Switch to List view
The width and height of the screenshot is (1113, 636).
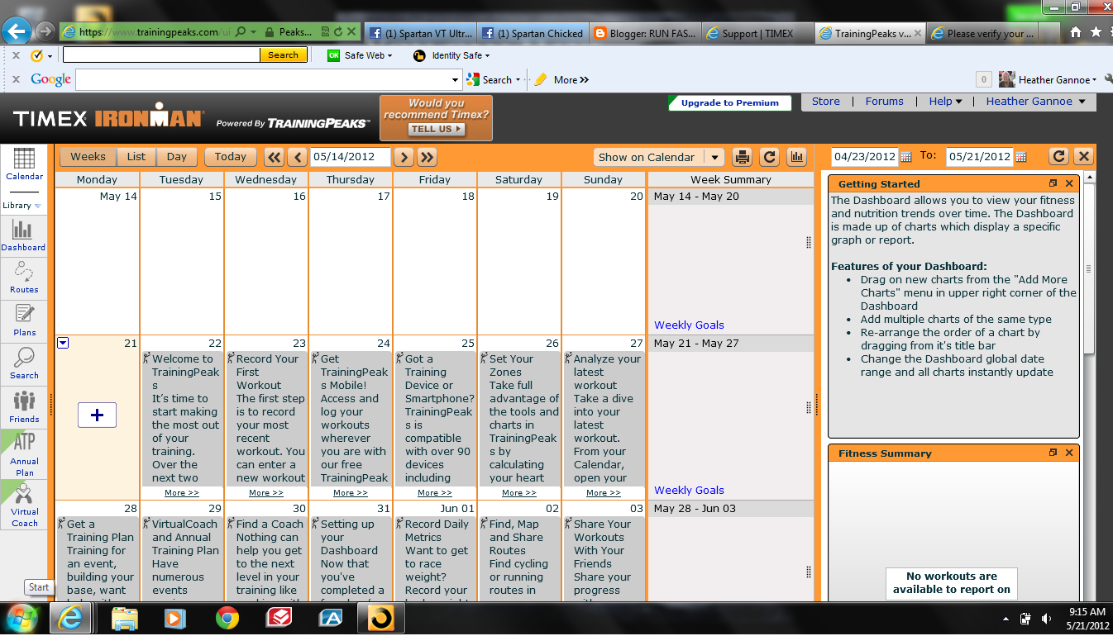click(x=136, y=156)
